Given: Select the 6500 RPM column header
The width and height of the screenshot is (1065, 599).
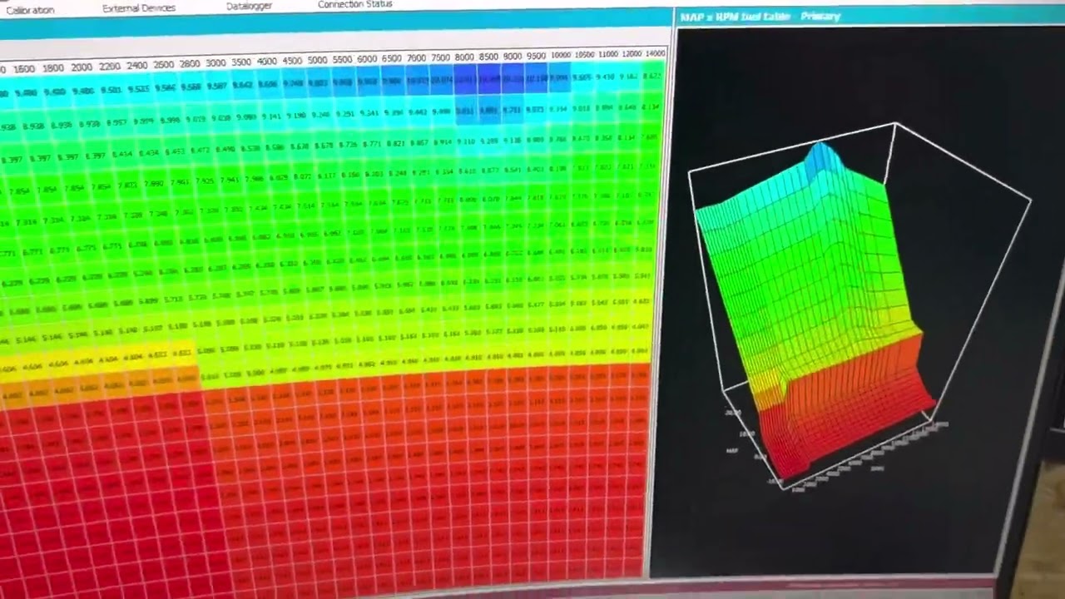Looking at the screenshot, I should click(392, 59).
